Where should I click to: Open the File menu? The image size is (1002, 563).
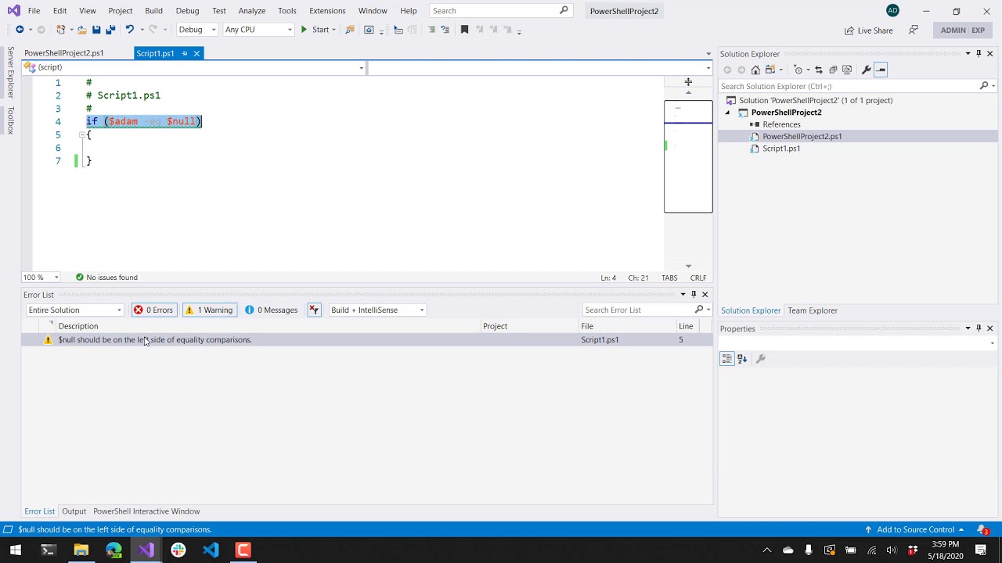pos(34,11)
